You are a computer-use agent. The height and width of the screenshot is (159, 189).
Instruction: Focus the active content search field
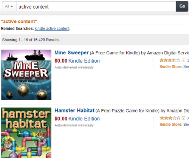tap(96, 7)
